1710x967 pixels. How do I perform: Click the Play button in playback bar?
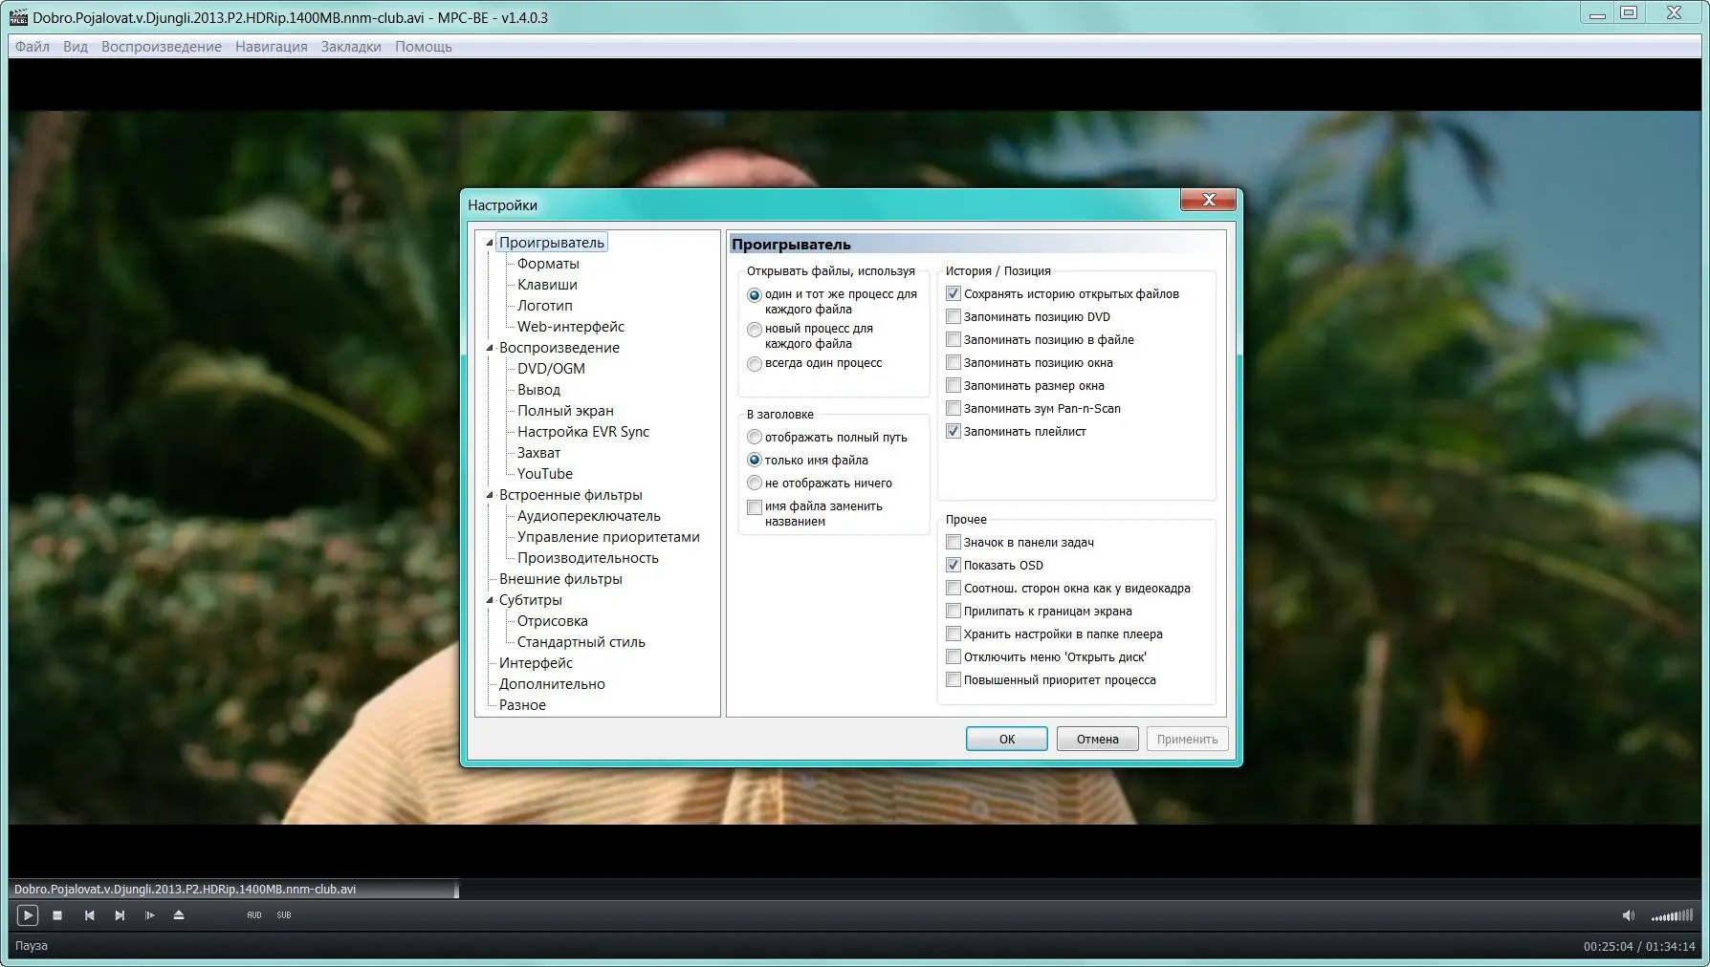click(28, 915)
